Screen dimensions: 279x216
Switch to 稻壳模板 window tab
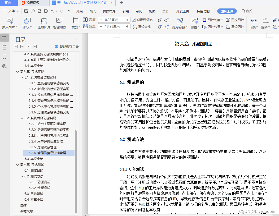click(33, 3)
